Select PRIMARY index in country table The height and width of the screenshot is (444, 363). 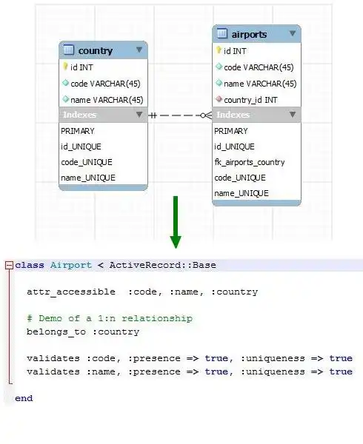[78, 131]
